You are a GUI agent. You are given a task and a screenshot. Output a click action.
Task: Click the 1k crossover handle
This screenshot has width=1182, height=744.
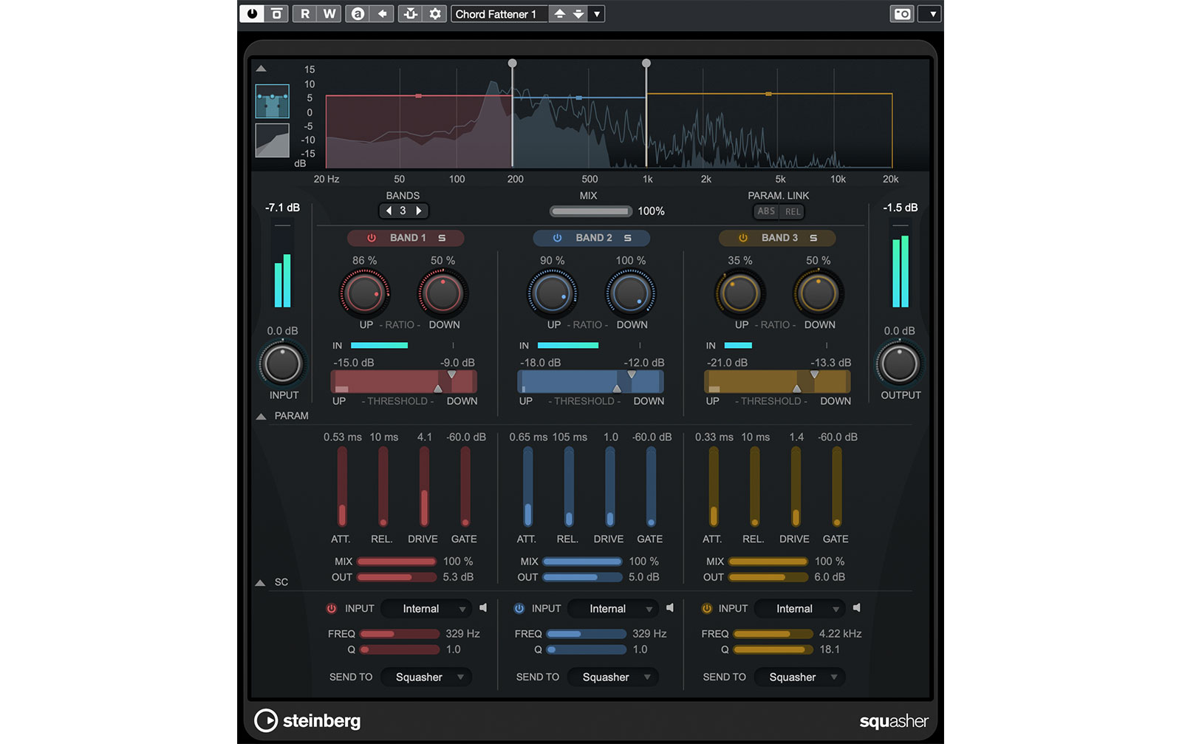click(646, 64)
